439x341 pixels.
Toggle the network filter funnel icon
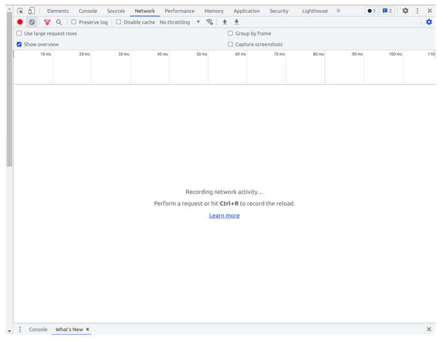47,22
